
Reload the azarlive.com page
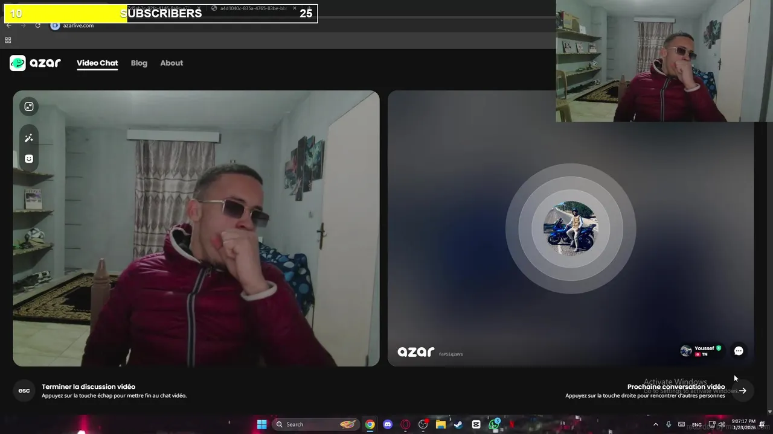tap(37, 25)
